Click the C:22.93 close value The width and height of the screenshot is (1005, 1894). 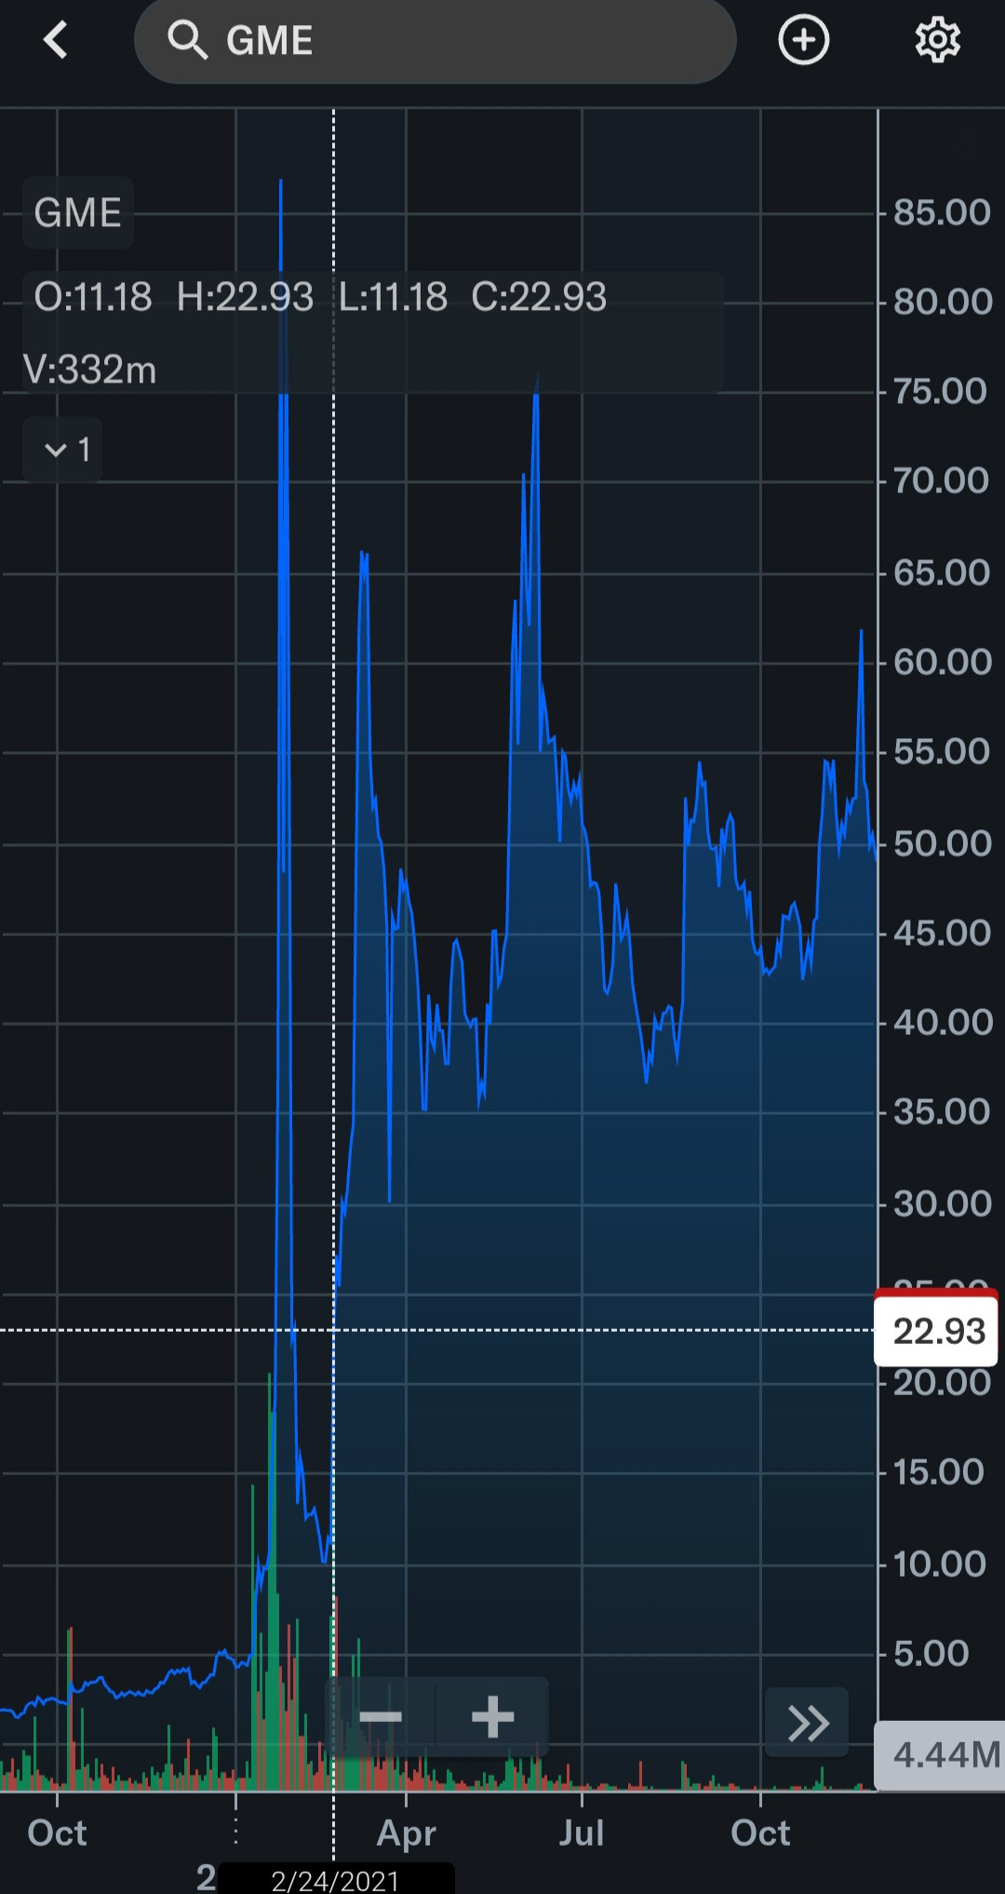tap(539, 297)
